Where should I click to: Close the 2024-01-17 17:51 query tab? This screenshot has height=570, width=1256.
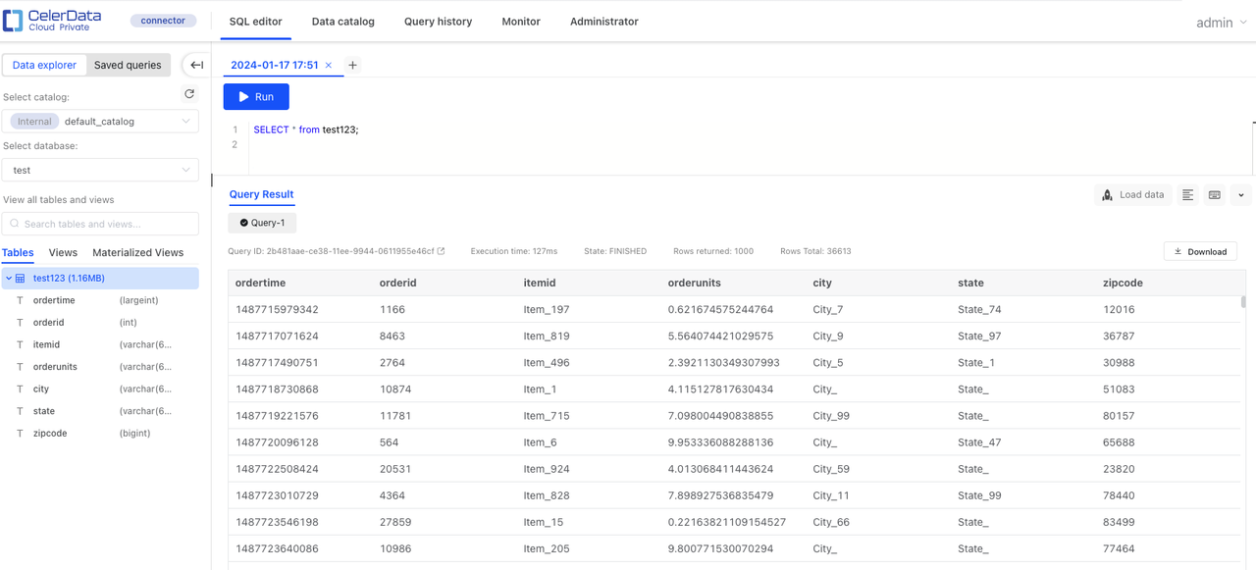pyautogui.click(x=329, y=66)
